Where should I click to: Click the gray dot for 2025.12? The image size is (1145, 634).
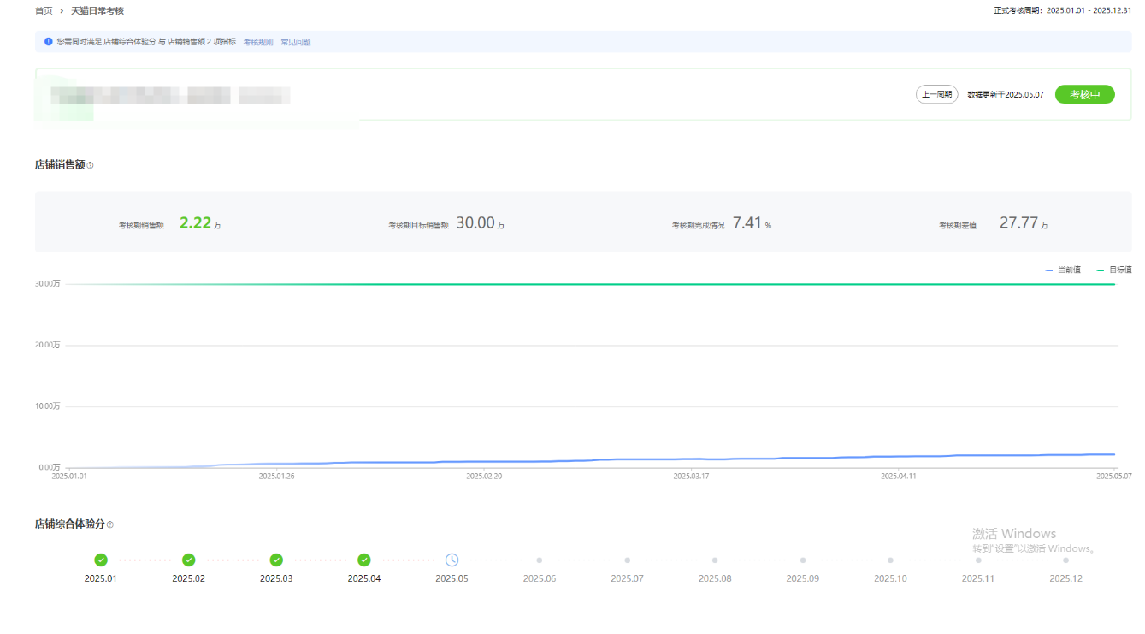pos(1065,560)
